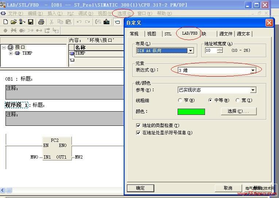Click the TEMP icon in name table

point(72,53)
